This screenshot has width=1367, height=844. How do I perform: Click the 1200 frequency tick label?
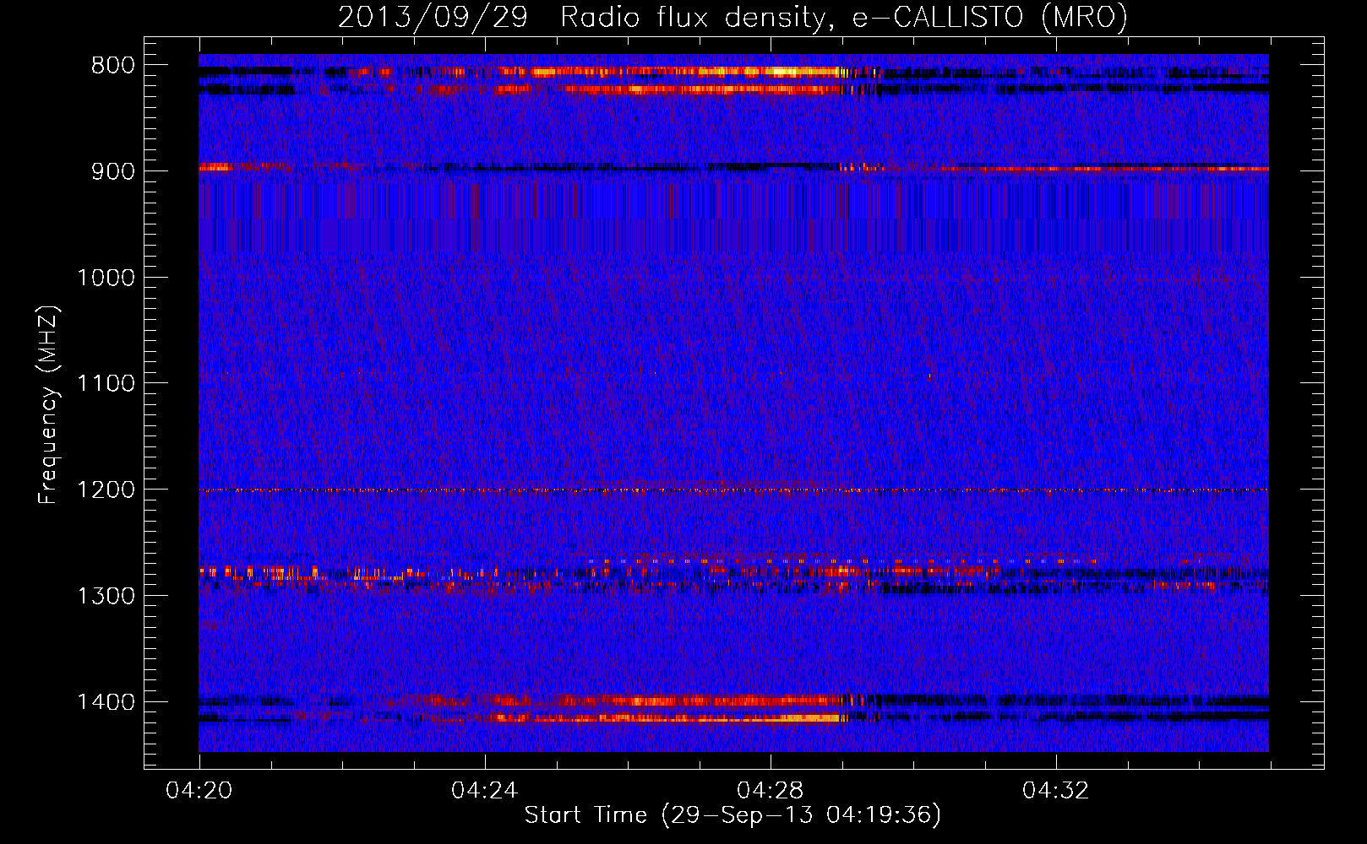pos(106,490)
